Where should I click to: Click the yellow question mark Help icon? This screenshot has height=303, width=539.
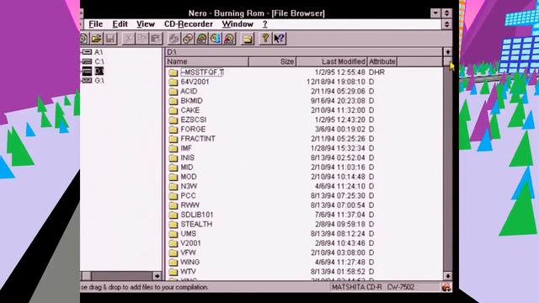(265, 39)
